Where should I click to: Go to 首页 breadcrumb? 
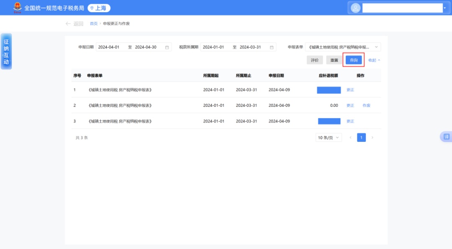coord(93,24)
